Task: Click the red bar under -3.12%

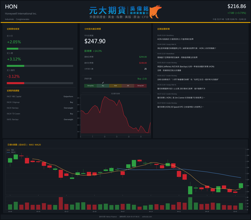Action: pos(16,83)
